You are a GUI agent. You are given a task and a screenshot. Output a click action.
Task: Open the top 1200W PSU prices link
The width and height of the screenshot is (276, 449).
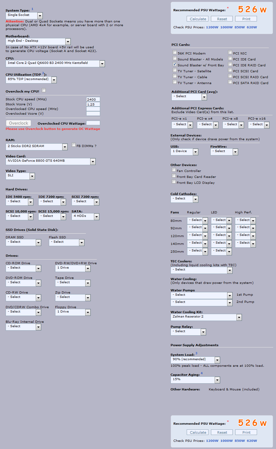212,27
